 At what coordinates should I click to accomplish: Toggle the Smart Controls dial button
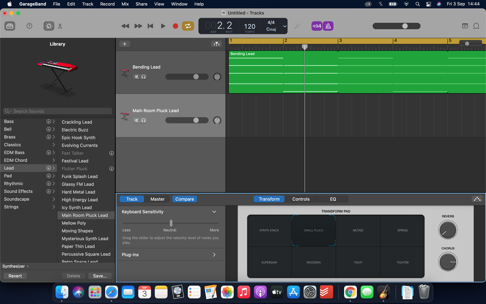(x=49, y=26)
